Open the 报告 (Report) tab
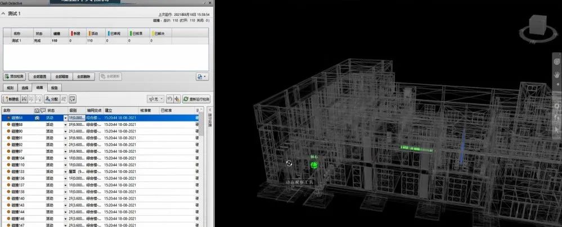Image resolution: width=562 pixels, height=227 pixels. point(55,88)
